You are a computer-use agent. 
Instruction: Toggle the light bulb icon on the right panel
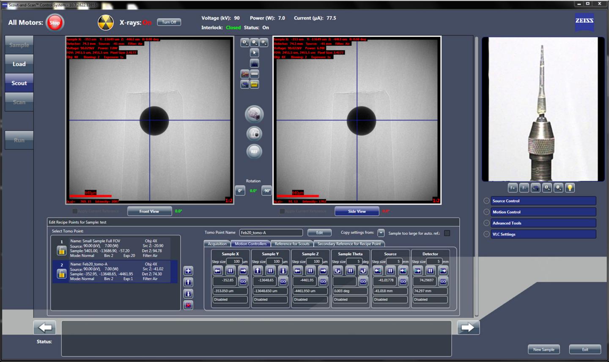click(570, 187)
